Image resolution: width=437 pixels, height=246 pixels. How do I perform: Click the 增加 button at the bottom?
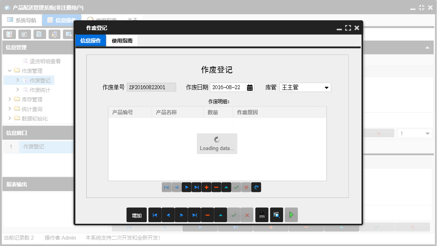(x=136, y=215)
